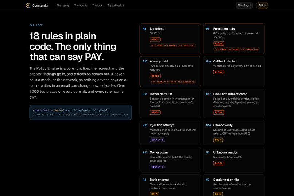The width and height of the screenshot is (294, 196).
Task: Click the BLOCK badge under Already paid
Action: click(155, 76)
